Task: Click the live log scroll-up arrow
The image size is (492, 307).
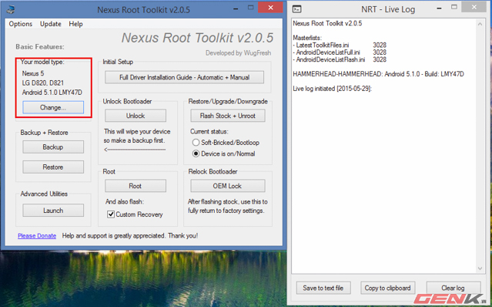Action: click(x=480, y=24)
